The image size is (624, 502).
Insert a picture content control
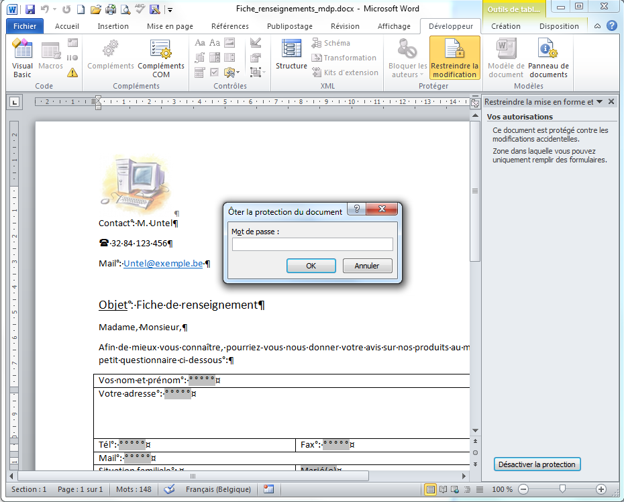(229, 42)
